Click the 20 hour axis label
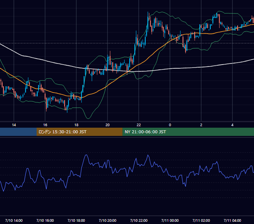 coord(108,125)
